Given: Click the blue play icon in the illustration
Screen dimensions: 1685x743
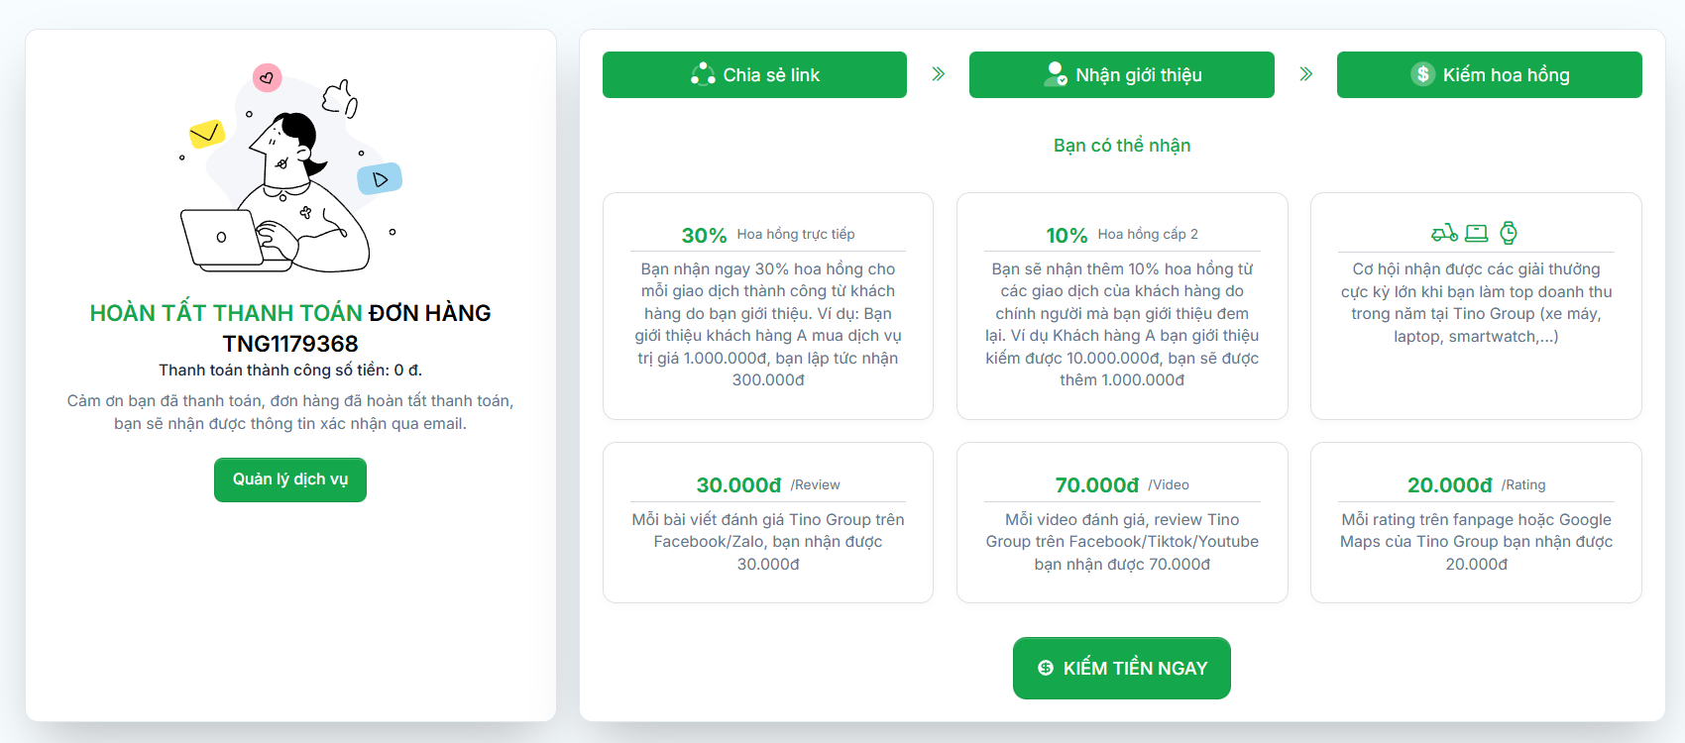Looking at the screenshot, I should pos(380,177).
